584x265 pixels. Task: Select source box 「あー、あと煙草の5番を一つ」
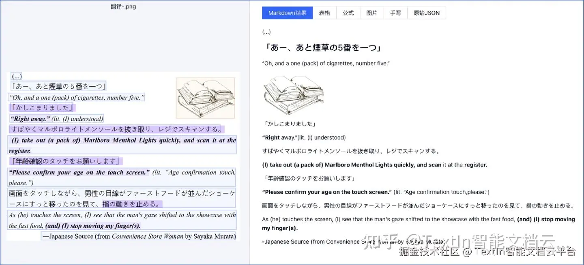pyautogui.click(x=59, y=86)
